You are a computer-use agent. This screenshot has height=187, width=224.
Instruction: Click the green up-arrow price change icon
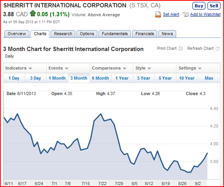click(33, 14)
